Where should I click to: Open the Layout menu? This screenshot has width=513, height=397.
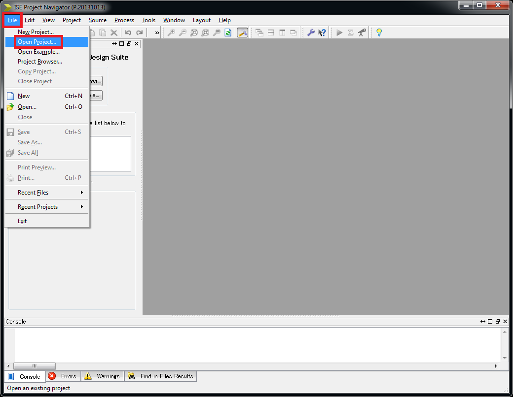pos(202,20)
